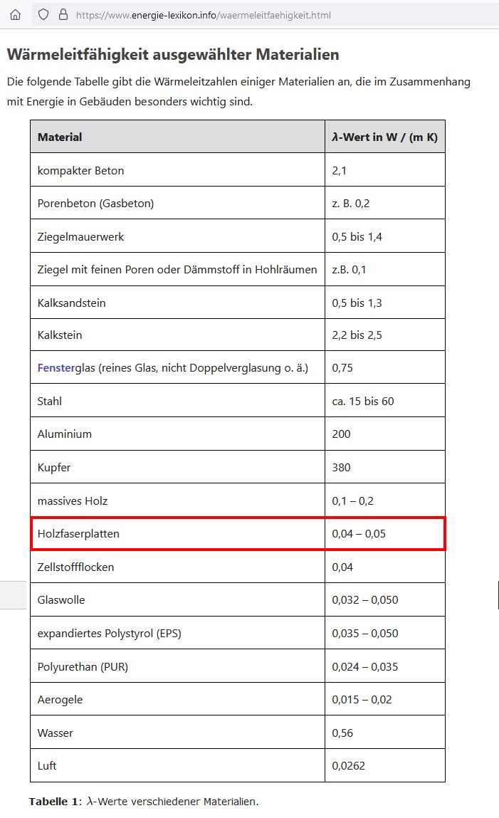Select the Aluminium value 200
Screen dimensions: 499x818
[x=342, y=434]
